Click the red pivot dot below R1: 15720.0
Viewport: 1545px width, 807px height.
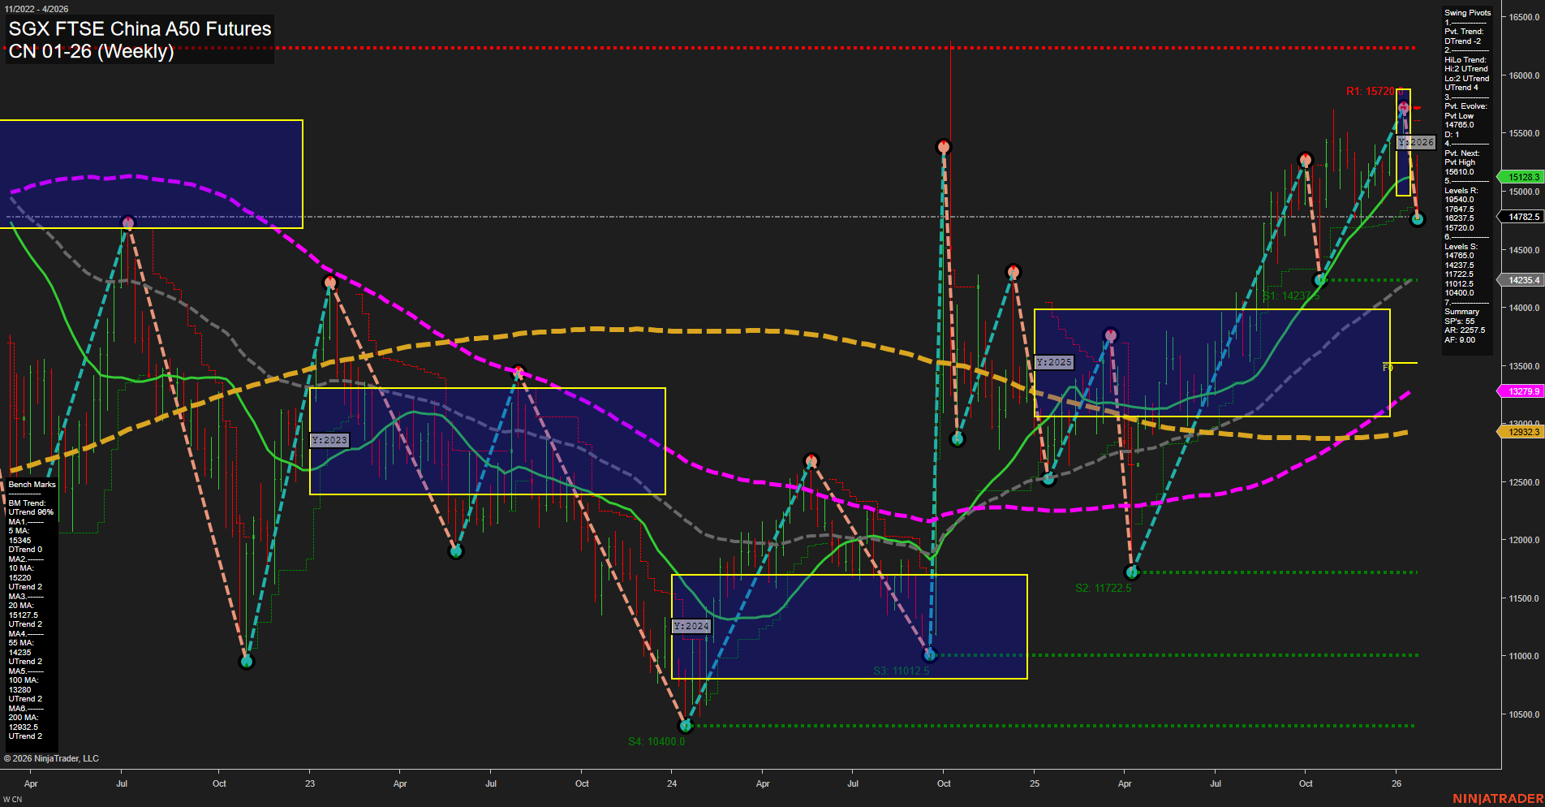1401,106
